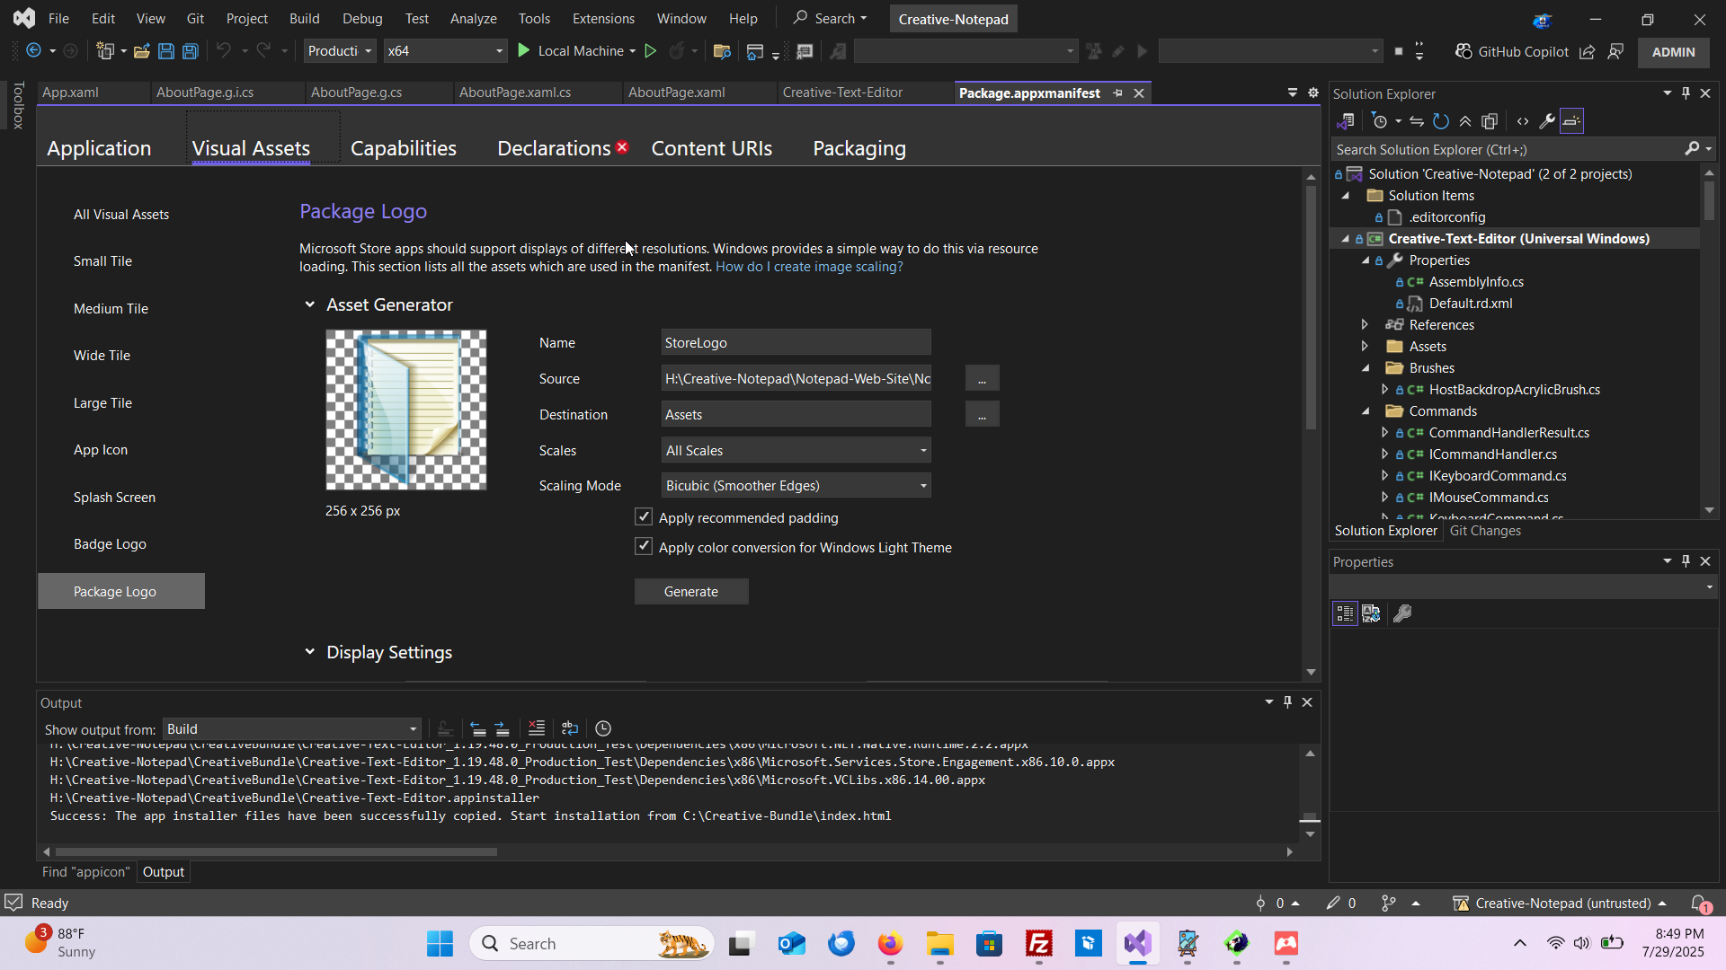Screen dimensions: 1726x970
Task: Open the Show output from Build dropdown
Action: [292, 728]
